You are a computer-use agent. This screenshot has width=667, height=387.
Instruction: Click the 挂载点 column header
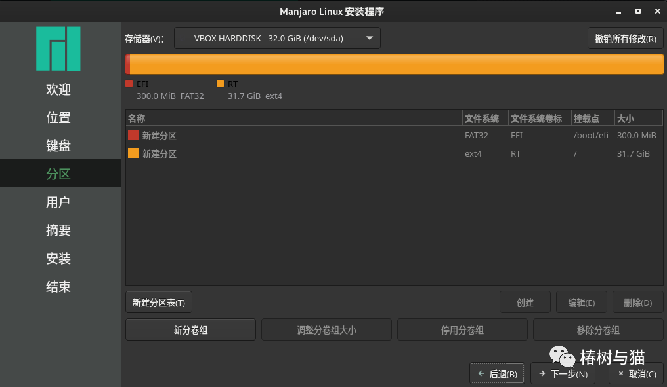coord(593,119)
